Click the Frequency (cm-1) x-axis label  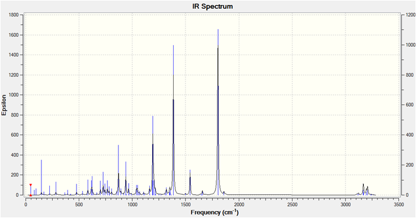(x=215, y=213)
